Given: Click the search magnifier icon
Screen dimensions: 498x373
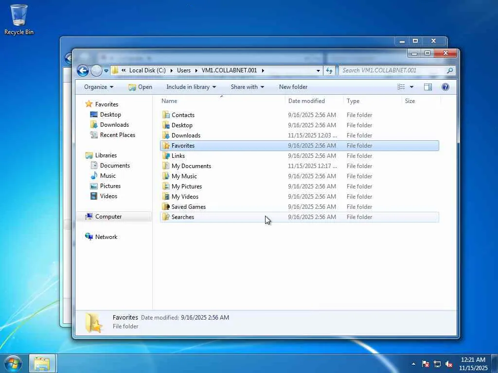Looking at the screenshot, I should coord(450,70).
